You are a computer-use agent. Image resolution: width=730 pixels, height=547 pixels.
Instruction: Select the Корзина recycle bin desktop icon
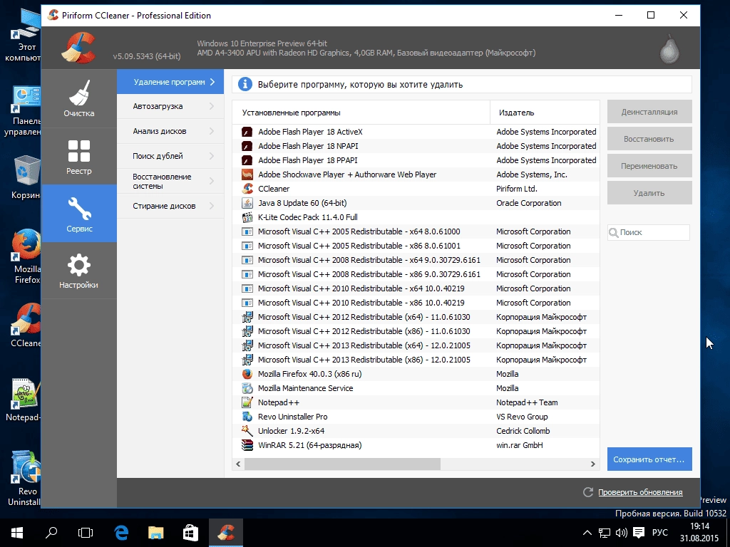click(26, 177)
